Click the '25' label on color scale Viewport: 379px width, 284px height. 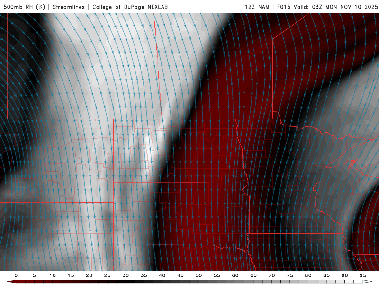coord(108,275)
